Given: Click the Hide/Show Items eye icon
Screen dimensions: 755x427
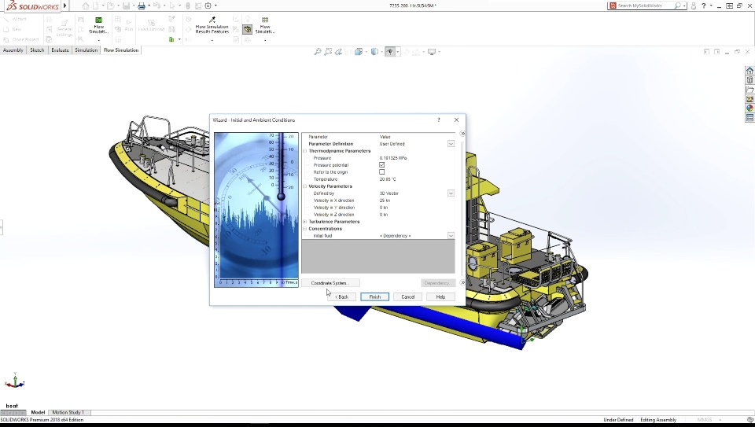Looking at the screenshot, I should click(390, 52).
